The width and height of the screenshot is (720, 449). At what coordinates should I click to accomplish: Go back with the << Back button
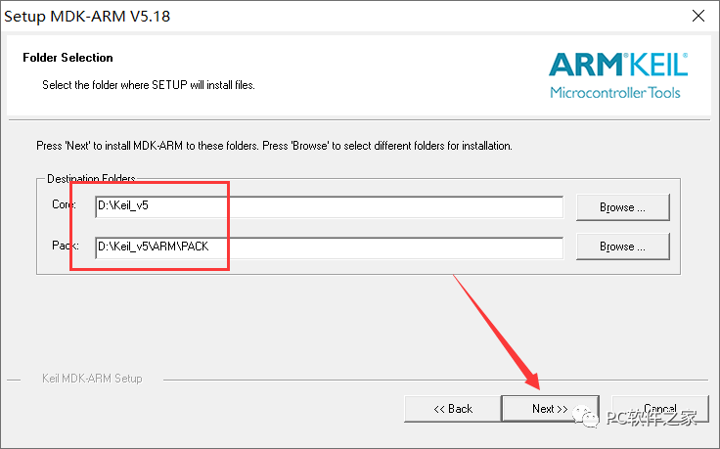(x=453, y=408)
